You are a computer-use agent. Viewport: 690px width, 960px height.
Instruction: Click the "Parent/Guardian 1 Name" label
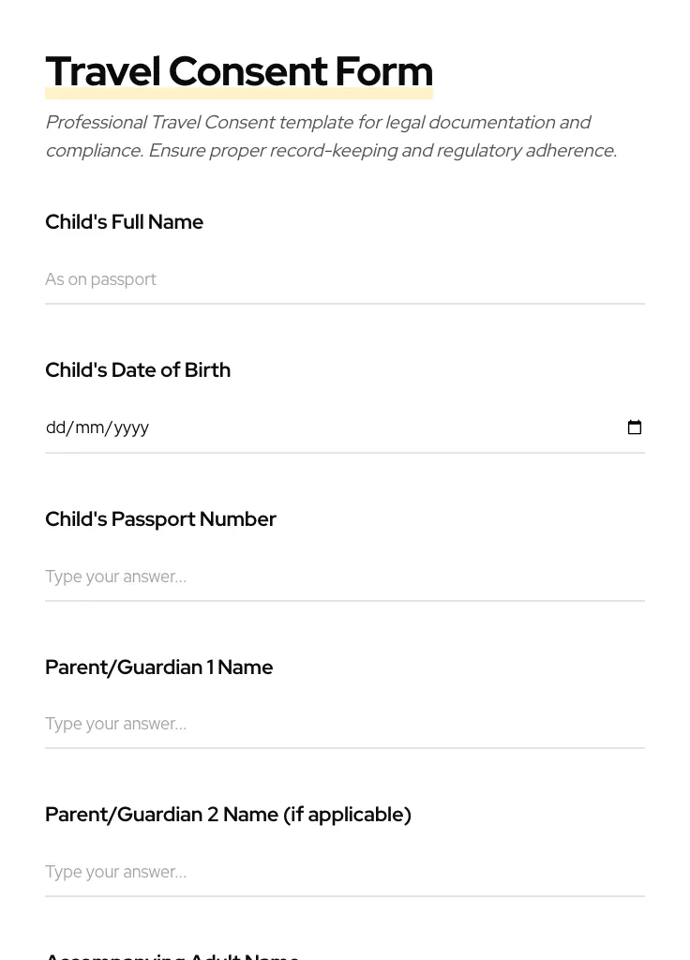coord(158,667)
